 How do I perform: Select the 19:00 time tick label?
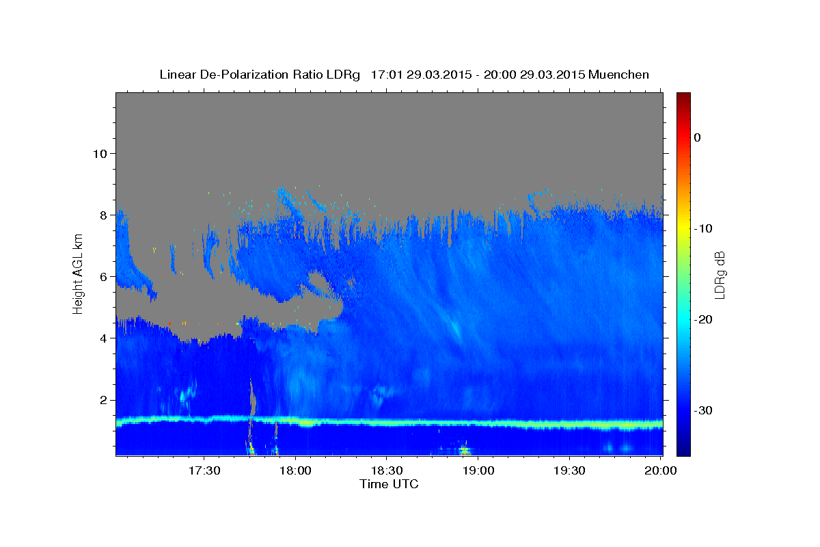pos(478,471)
